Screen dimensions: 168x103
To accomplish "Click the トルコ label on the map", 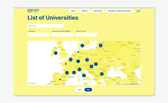I will tap(117, 82).
